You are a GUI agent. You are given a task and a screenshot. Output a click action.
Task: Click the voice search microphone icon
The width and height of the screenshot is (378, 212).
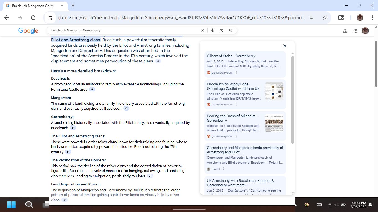[213, 30]
